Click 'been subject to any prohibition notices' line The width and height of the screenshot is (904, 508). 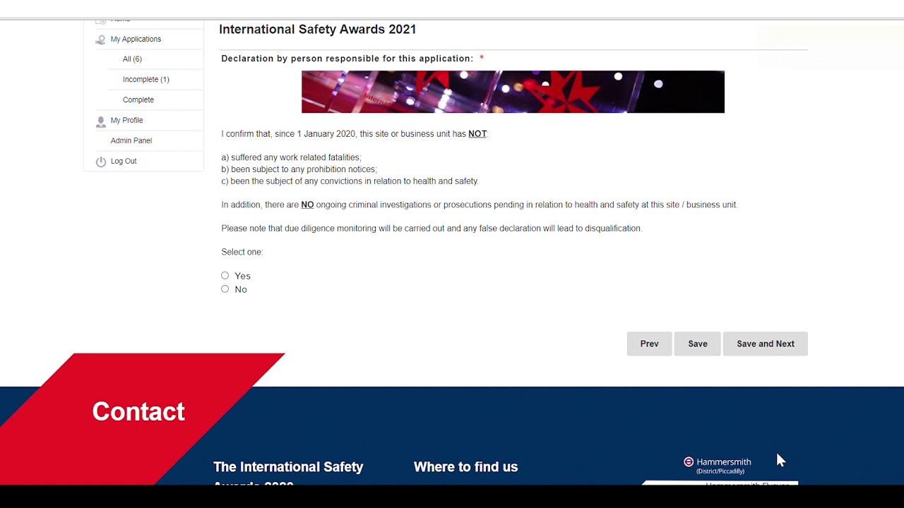pyautogui.click(x=299, y=169)
